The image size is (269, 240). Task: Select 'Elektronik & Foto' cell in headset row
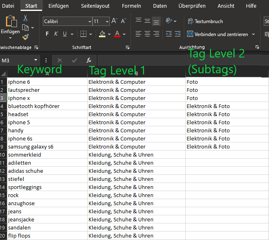click(227, 114)
